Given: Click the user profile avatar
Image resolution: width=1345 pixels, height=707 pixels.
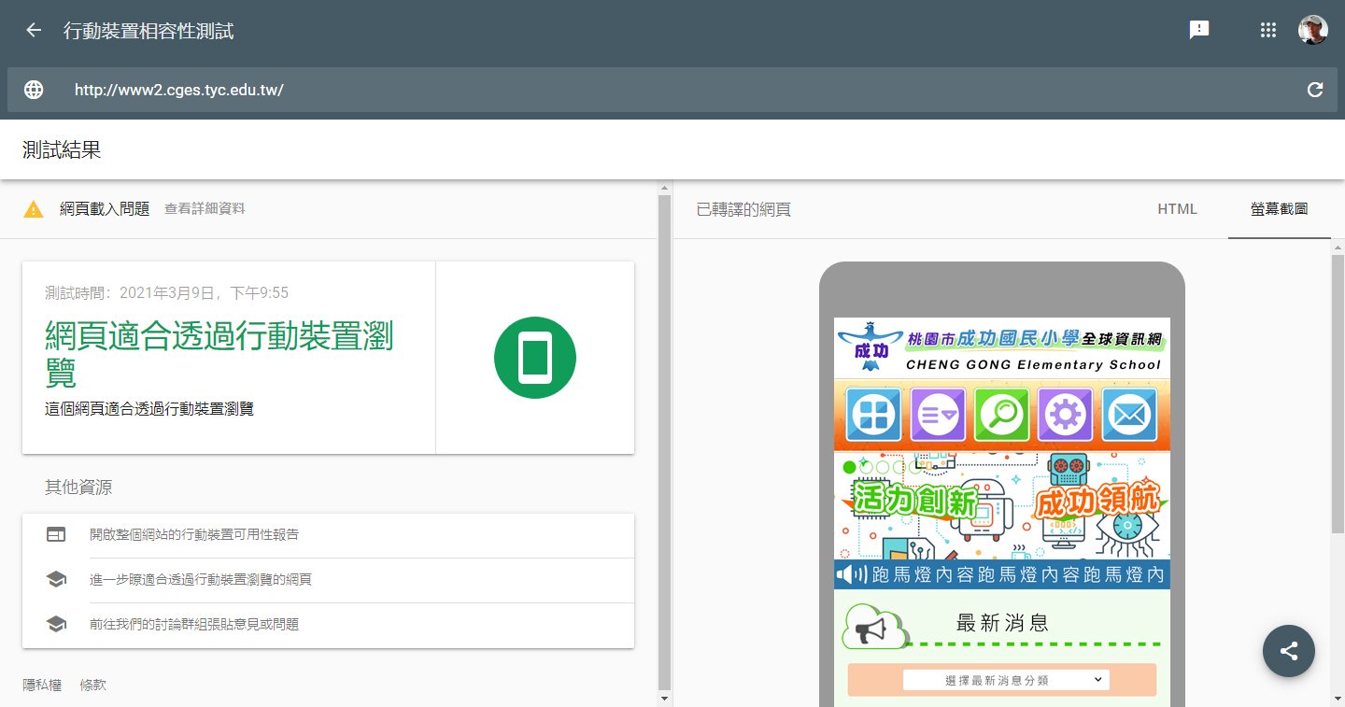Looking at the screenshot, I should pyautogui.click(x=1312, y=30).
